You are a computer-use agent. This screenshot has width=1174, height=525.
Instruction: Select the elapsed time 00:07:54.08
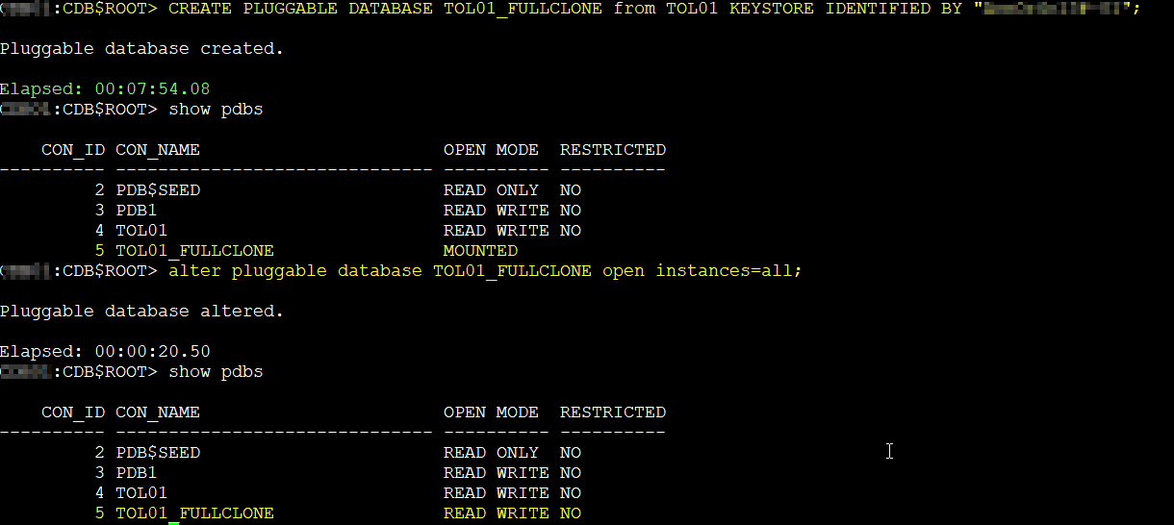(152, 89)
